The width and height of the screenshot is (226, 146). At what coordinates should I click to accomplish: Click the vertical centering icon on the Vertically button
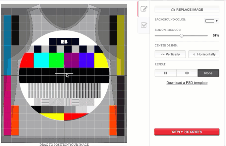pos(163,54)
